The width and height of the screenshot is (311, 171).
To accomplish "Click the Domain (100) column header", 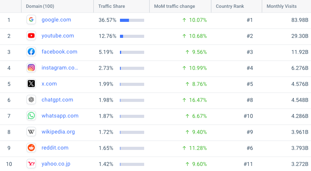I will pos(40,6).
